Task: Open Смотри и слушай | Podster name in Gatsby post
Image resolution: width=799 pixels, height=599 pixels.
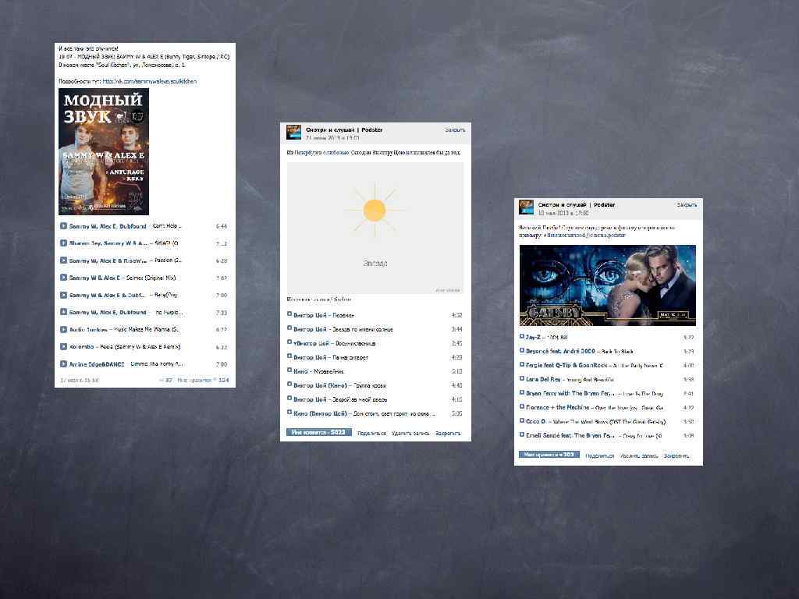Action: [x=577, y=205]
